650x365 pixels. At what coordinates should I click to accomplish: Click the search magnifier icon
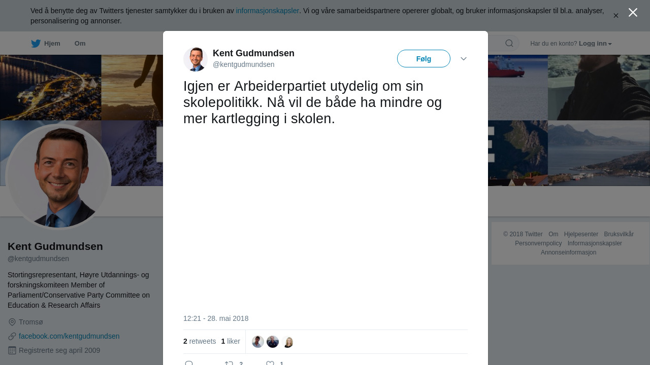(509, 43)
